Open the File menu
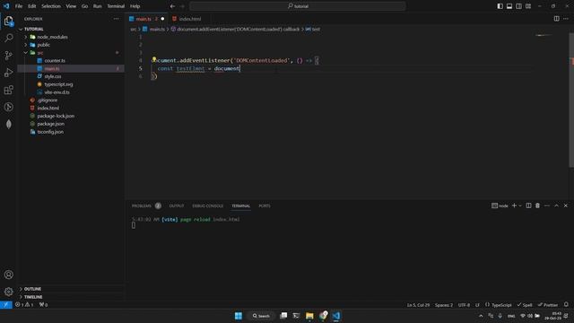The width and height of the screenshot is (574, 323). tap(19, 6)
